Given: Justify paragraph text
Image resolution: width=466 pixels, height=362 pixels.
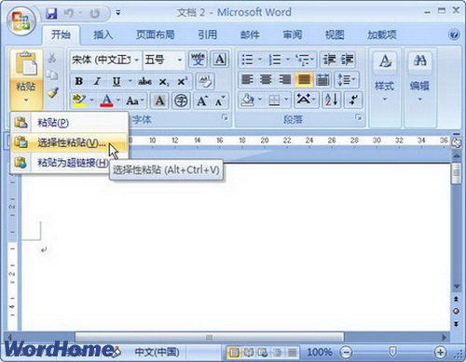Looking at the screenshot, I should coord(304,80).
